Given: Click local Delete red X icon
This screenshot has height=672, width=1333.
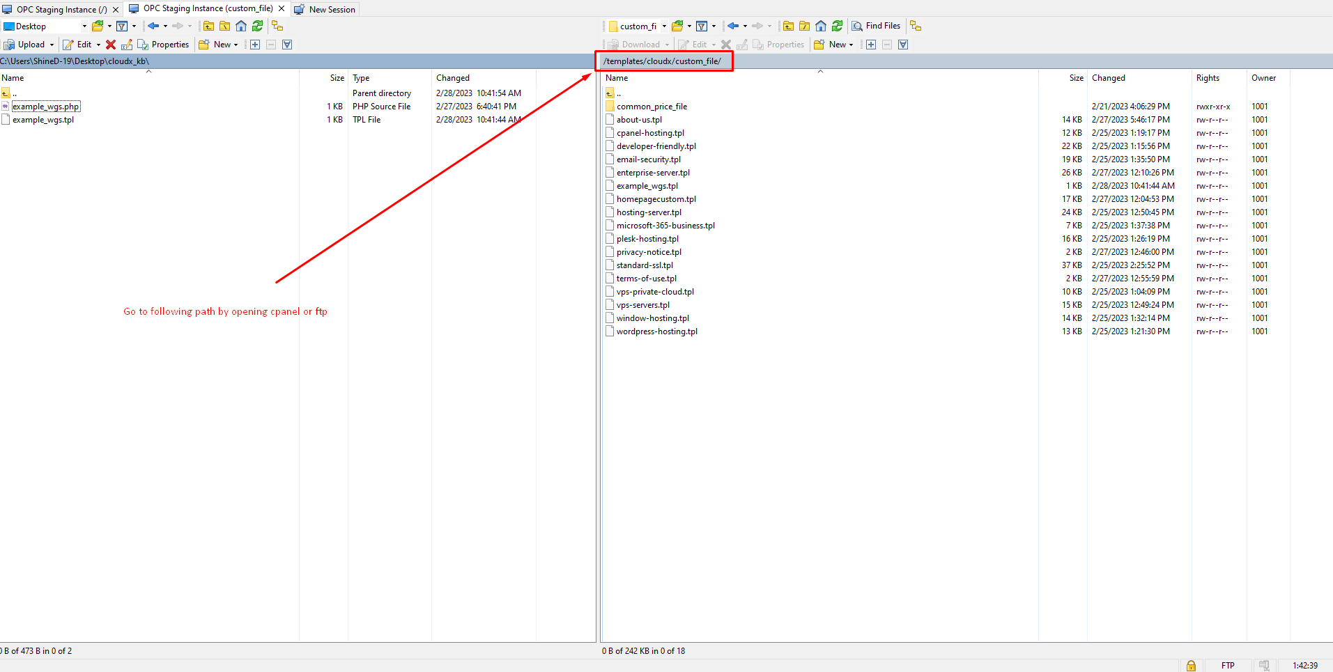Looking at the screenshot, I should pyautogui.click(x=111, y=45).
